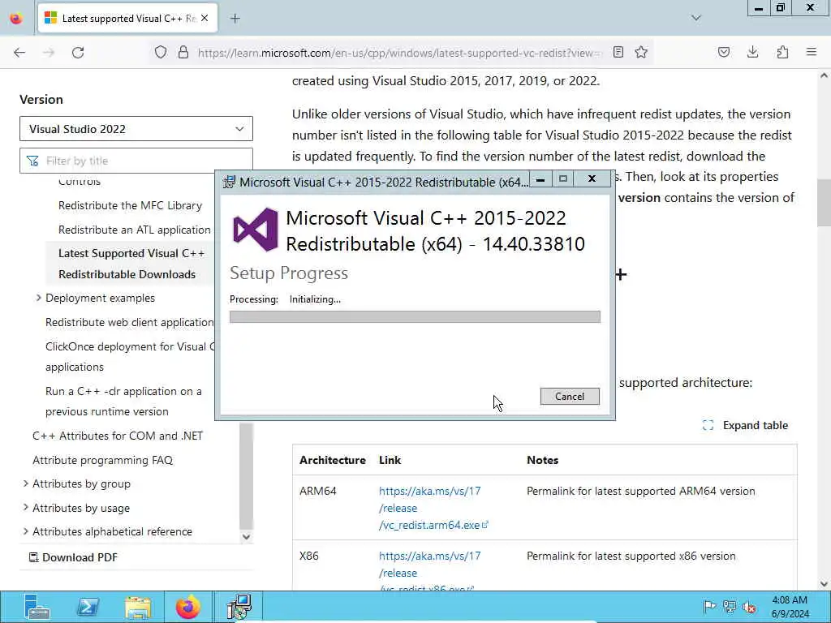Open Run a C++ -clr application item
Viewport: 831px width, 623px height.
[x=123, y=401]
